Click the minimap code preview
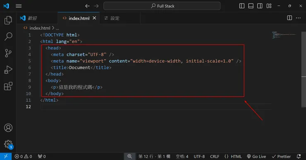Viewport: 306px width, 160px height. pos(284,35)
